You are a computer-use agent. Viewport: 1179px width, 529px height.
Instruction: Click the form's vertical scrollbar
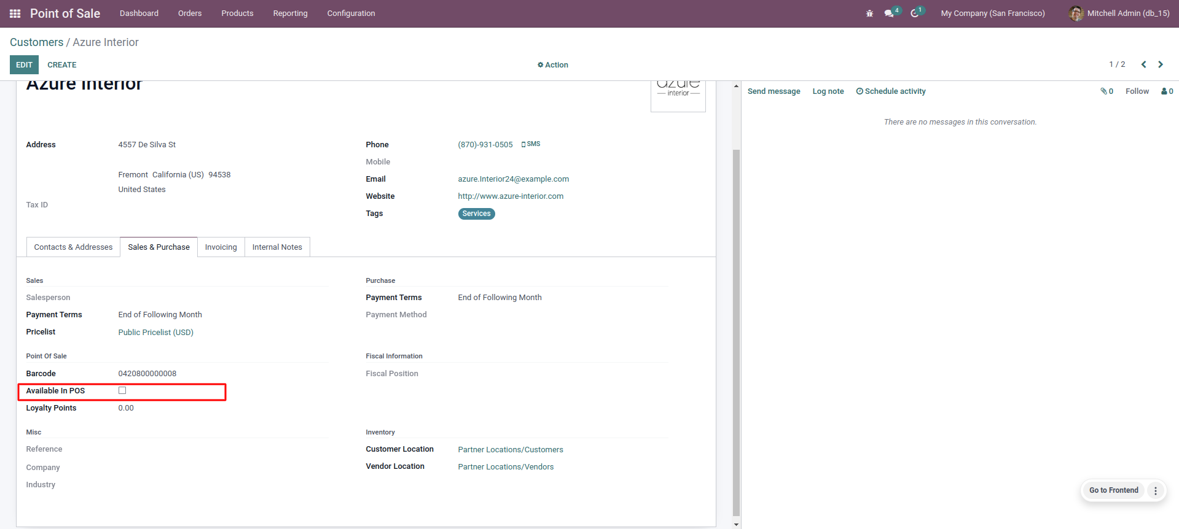coord(736,331)
